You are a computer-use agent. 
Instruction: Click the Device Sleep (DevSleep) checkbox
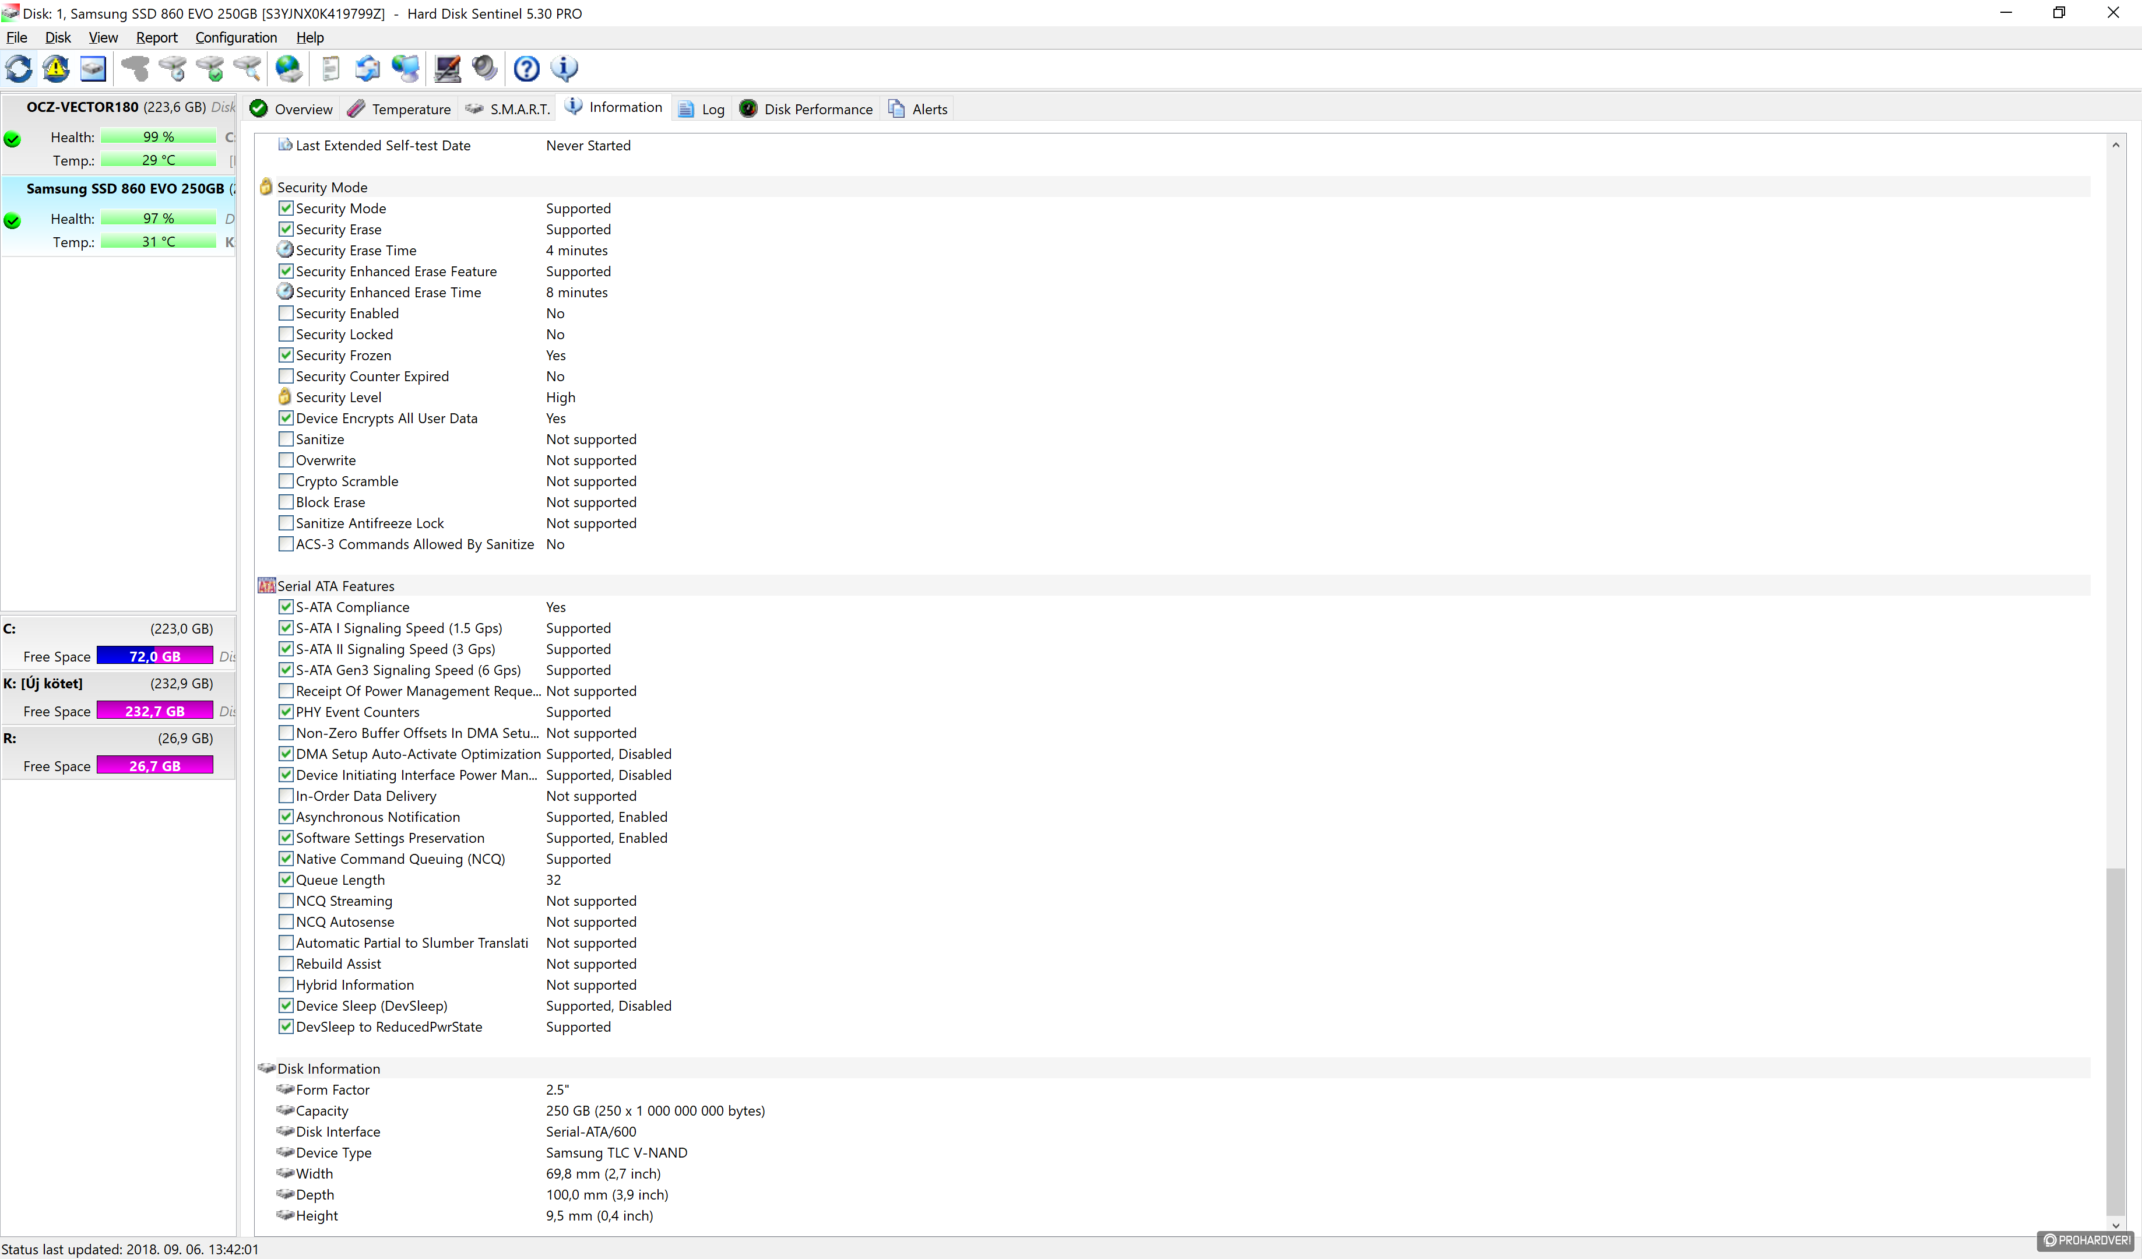click(286, 1005)
